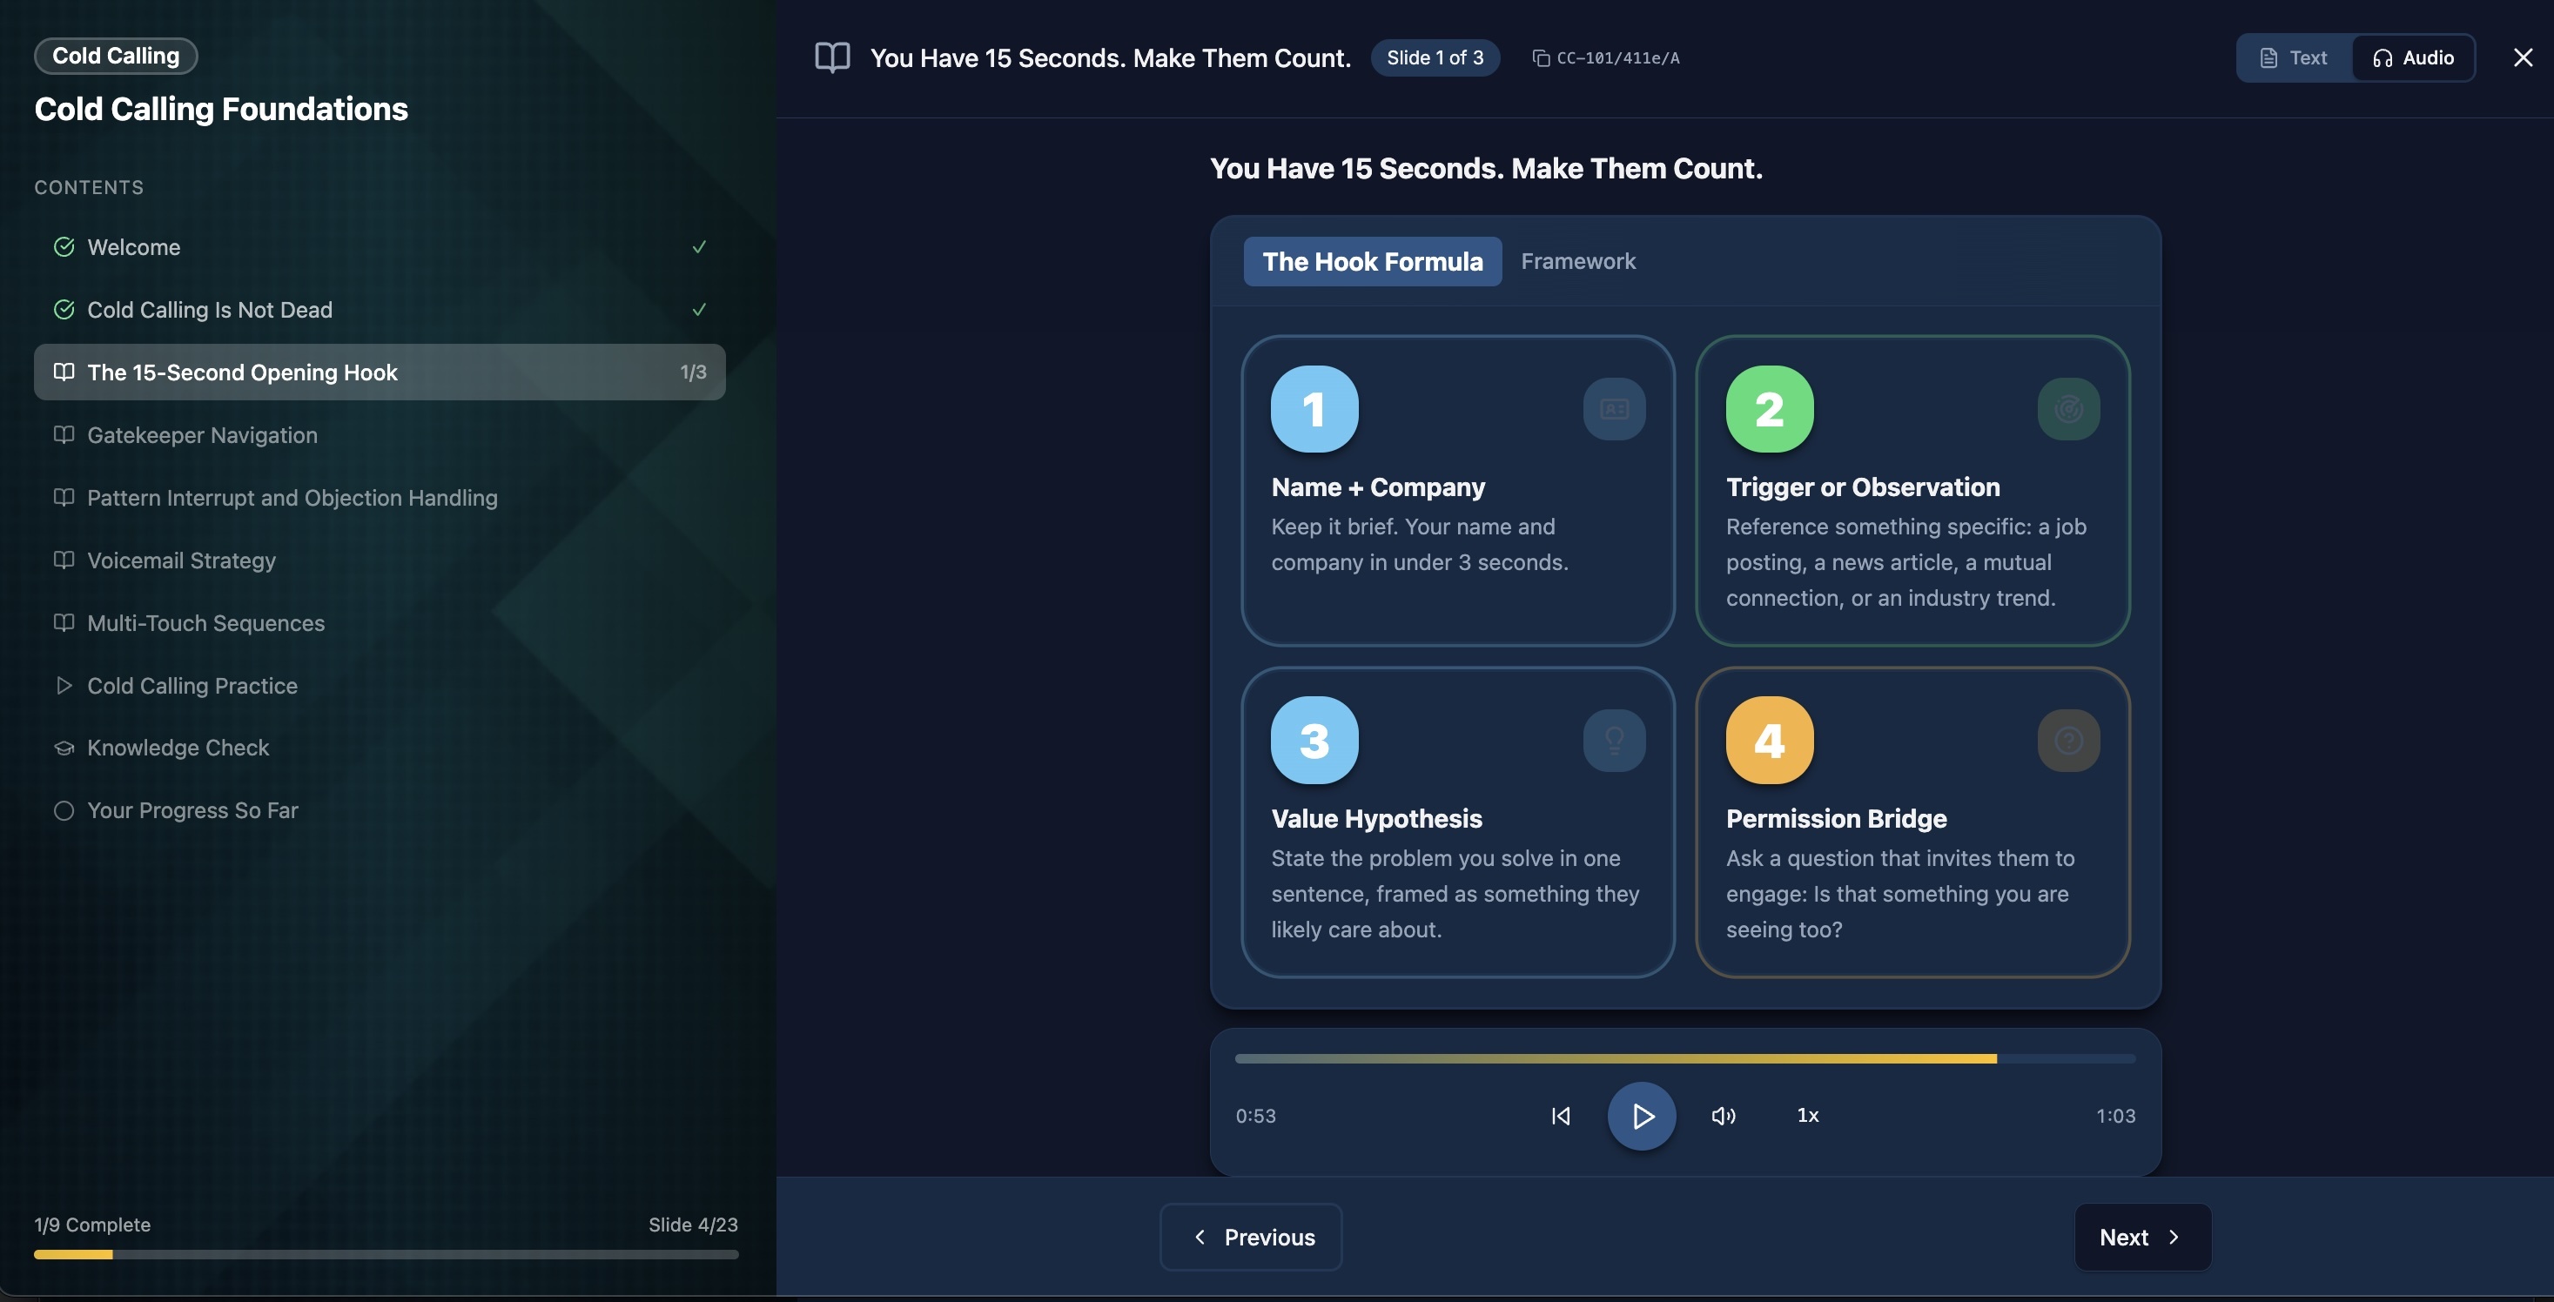Click the 0:53 elapsed time

1255,1116
